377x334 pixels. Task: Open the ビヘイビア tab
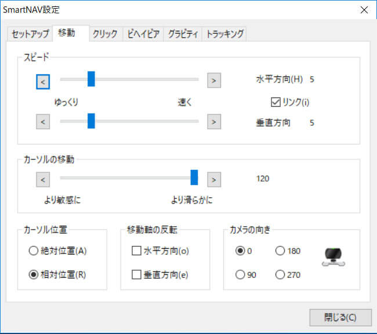click(143, 34)
